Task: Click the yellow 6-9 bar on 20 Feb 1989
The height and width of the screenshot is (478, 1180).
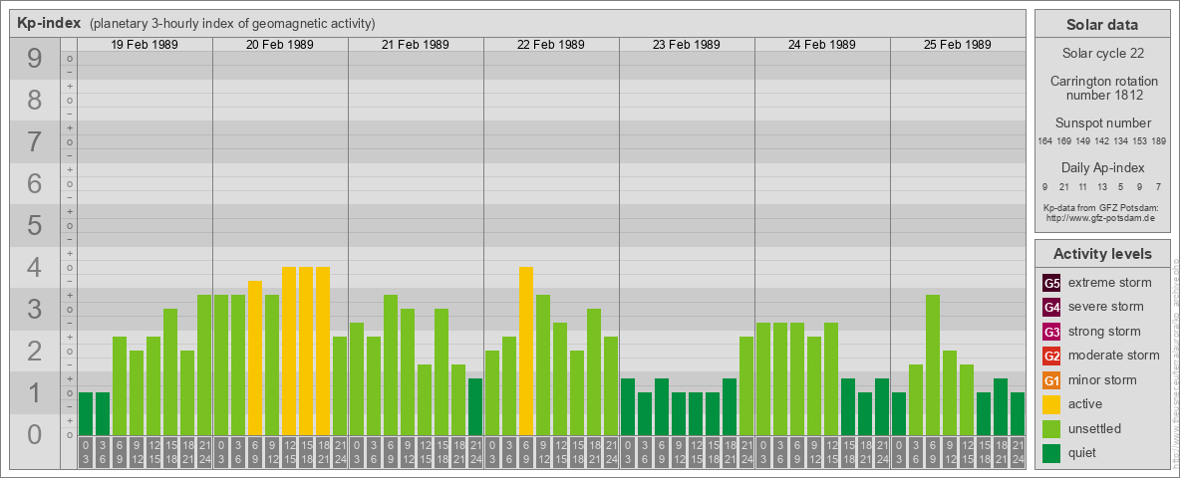Action: pos(255,358)
